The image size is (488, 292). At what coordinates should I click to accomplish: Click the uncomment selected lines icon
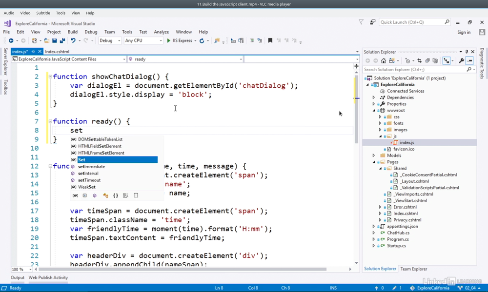[260, 41]
